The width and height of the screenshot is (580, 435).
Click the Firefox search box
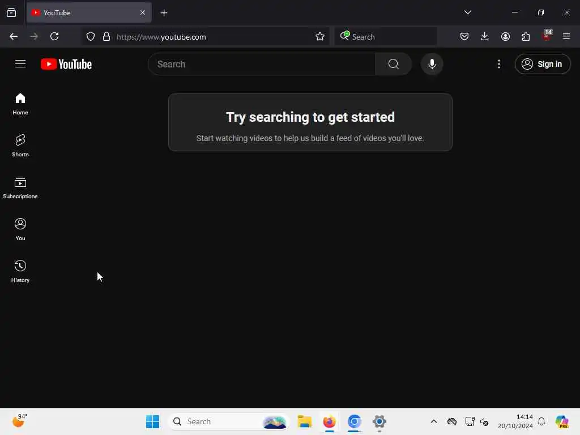click(386, 37)
